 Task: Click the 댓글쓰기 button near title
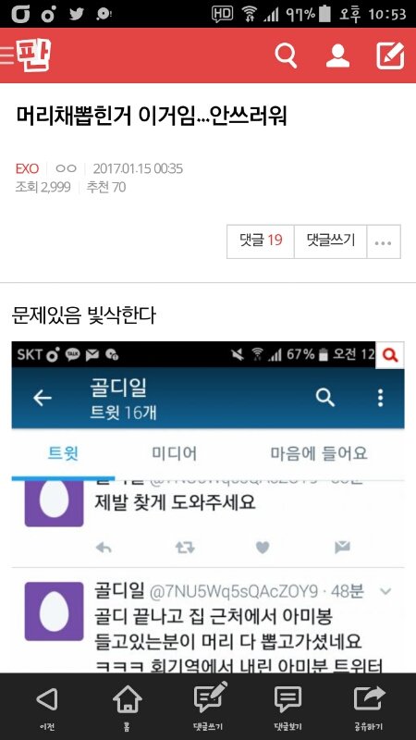coord(330,241)
